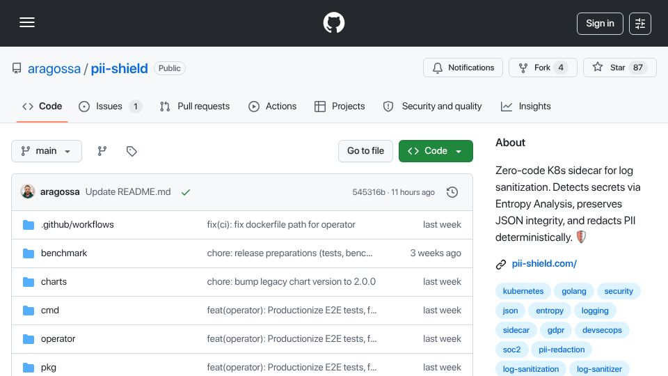Screen dimensions: 668x376
Task: Switch to the Issues tab
Action: coord(110,106)
